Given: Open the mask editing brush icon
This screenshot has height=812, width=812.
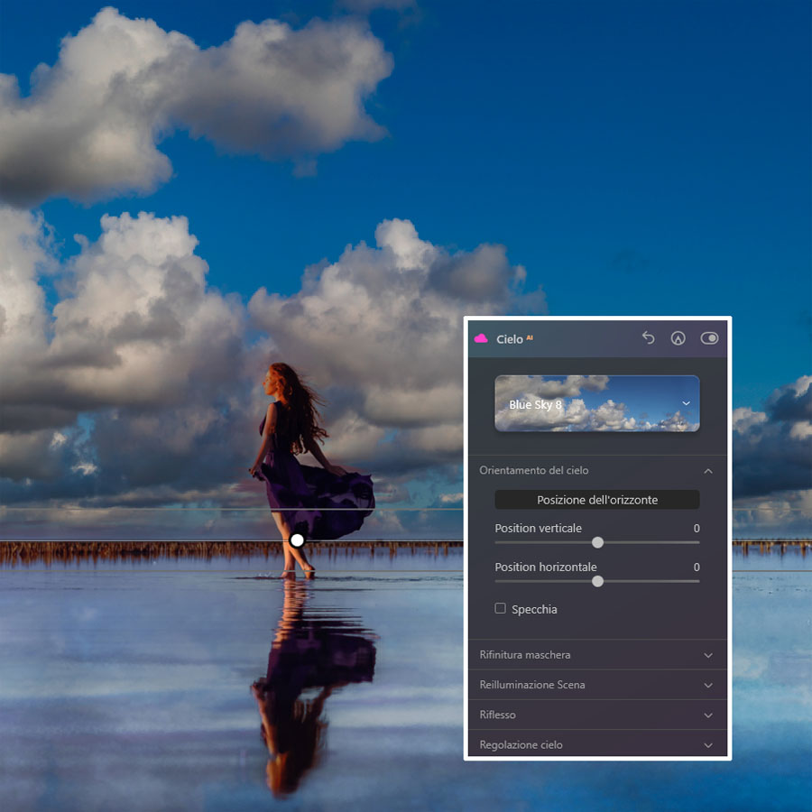Looking at the screenshot, I should tap(678, 338).
